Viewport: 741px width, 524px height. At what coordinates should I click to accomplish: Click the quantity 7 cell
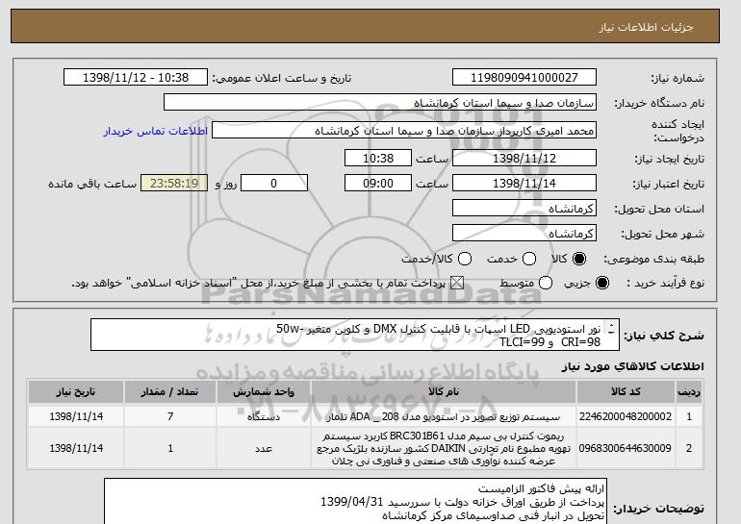[170, 417]
